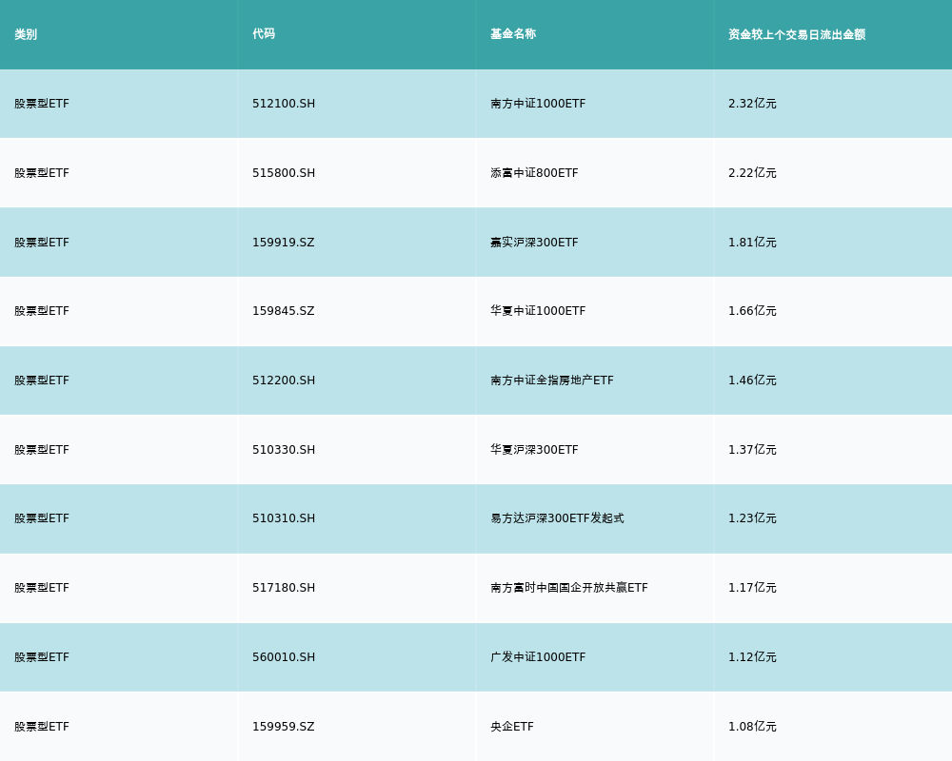Click the 1.12亿元 outflow value
The image size is (952, 761).
point(752,657)
